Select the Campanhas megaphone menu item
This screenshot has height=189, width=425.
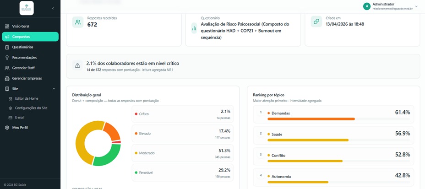point(30,37)
